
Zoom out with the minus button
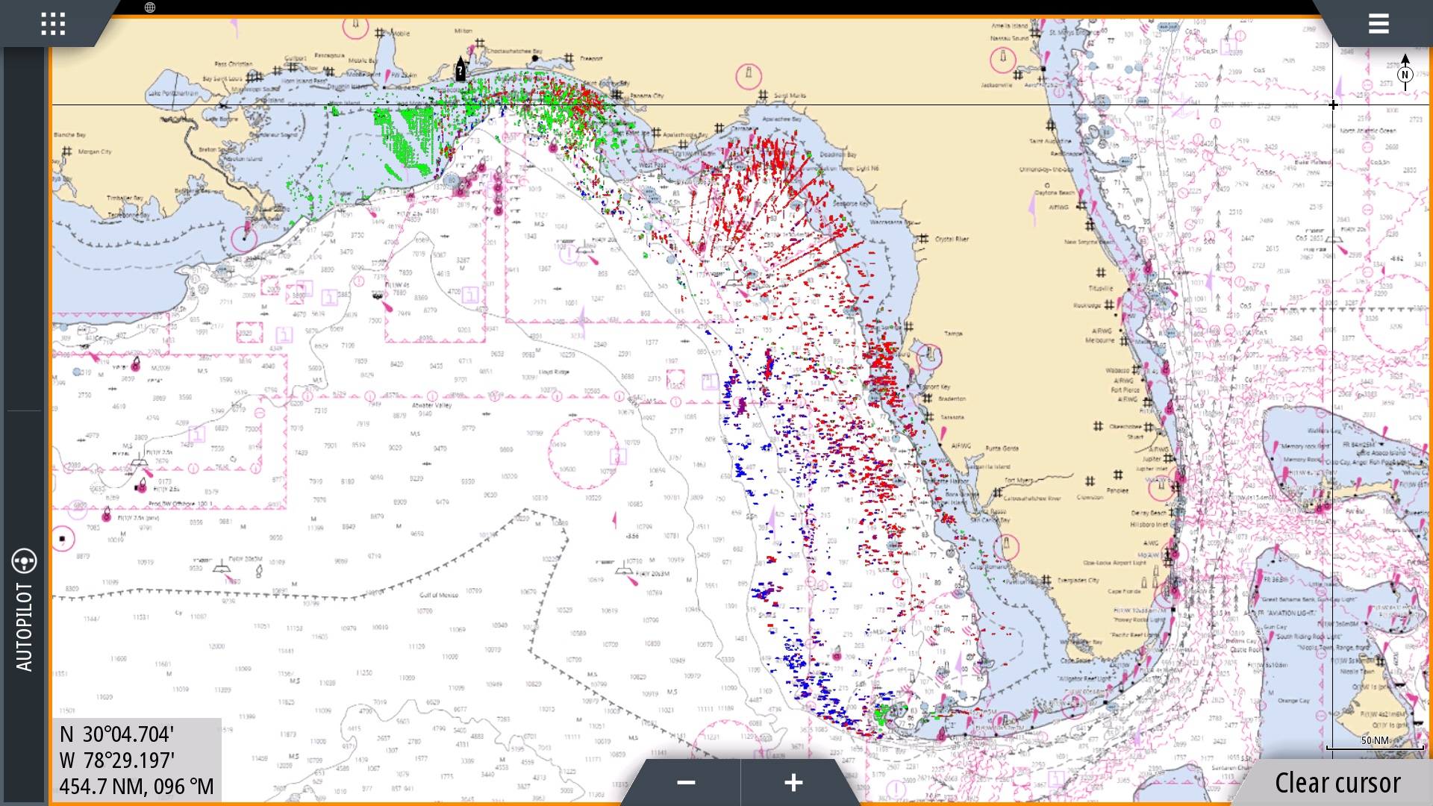(x=686, y=782)
